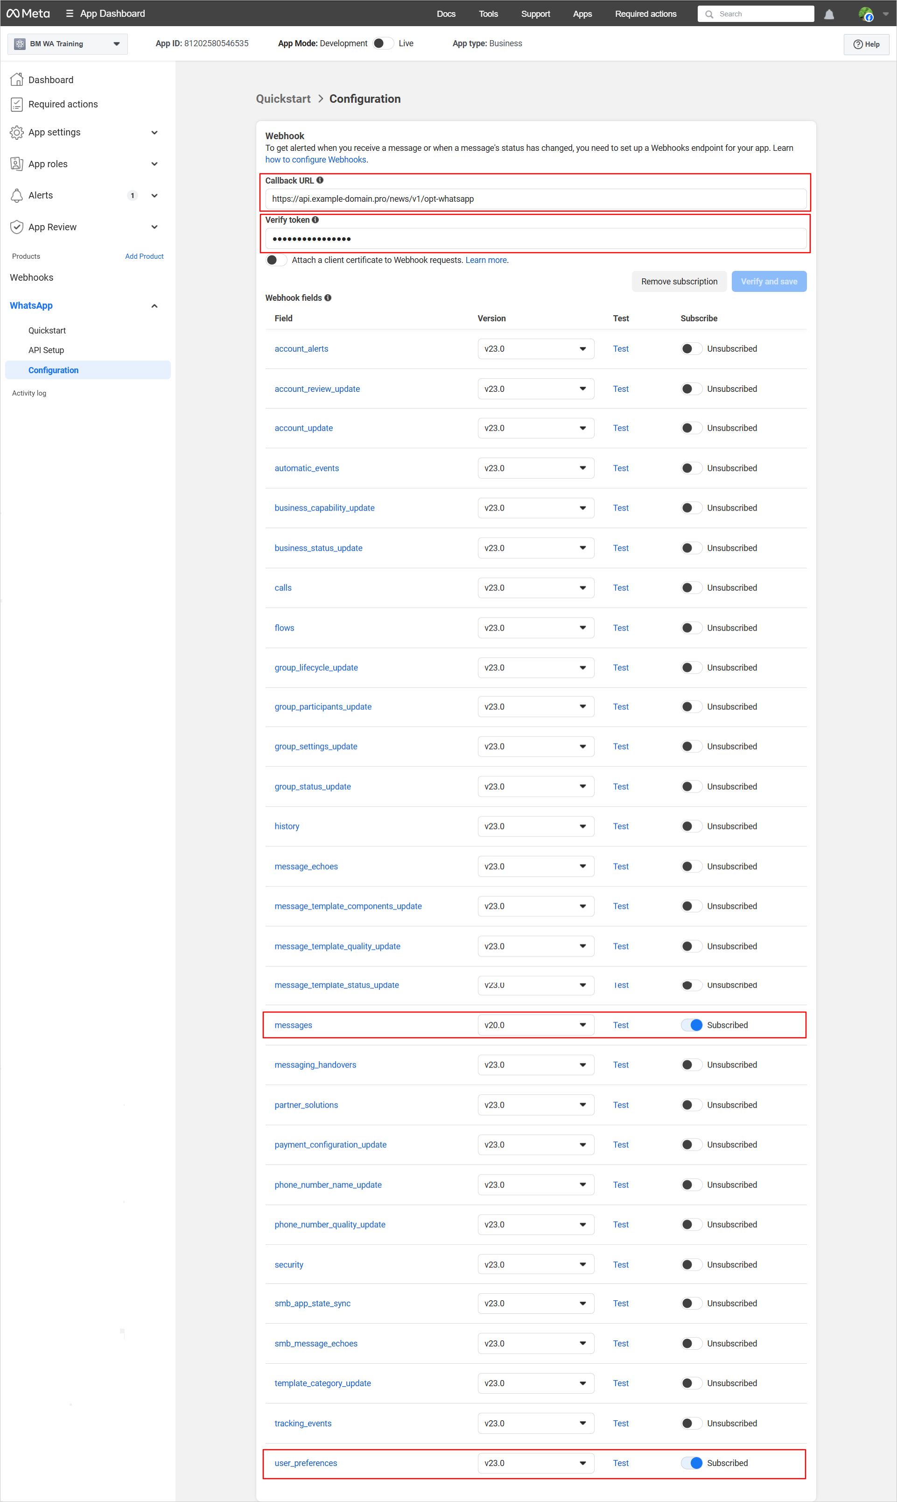Open version dropdown for account_alerts
This screenshot has height=1502, width=897.
[536, 348]
